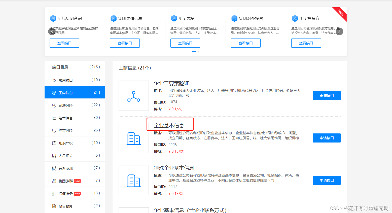Click the price ¥ 0.1/次
The height and width of the screenshot is (213, 392).
[175, 109]
